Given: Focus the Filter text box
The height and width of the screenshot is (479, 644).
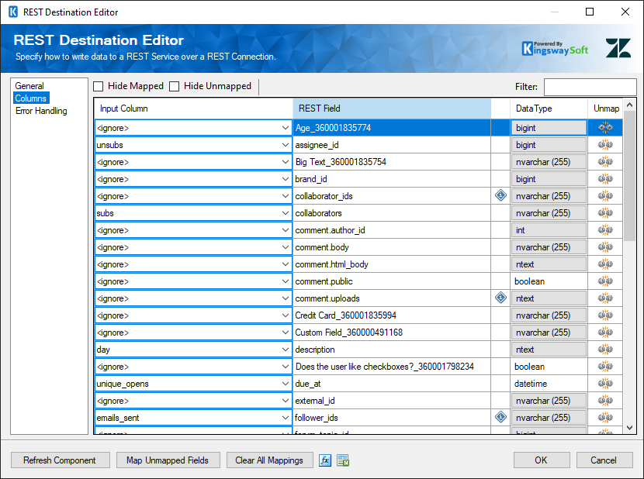Looking at the screenshot, I should click(x=590, y=87).
